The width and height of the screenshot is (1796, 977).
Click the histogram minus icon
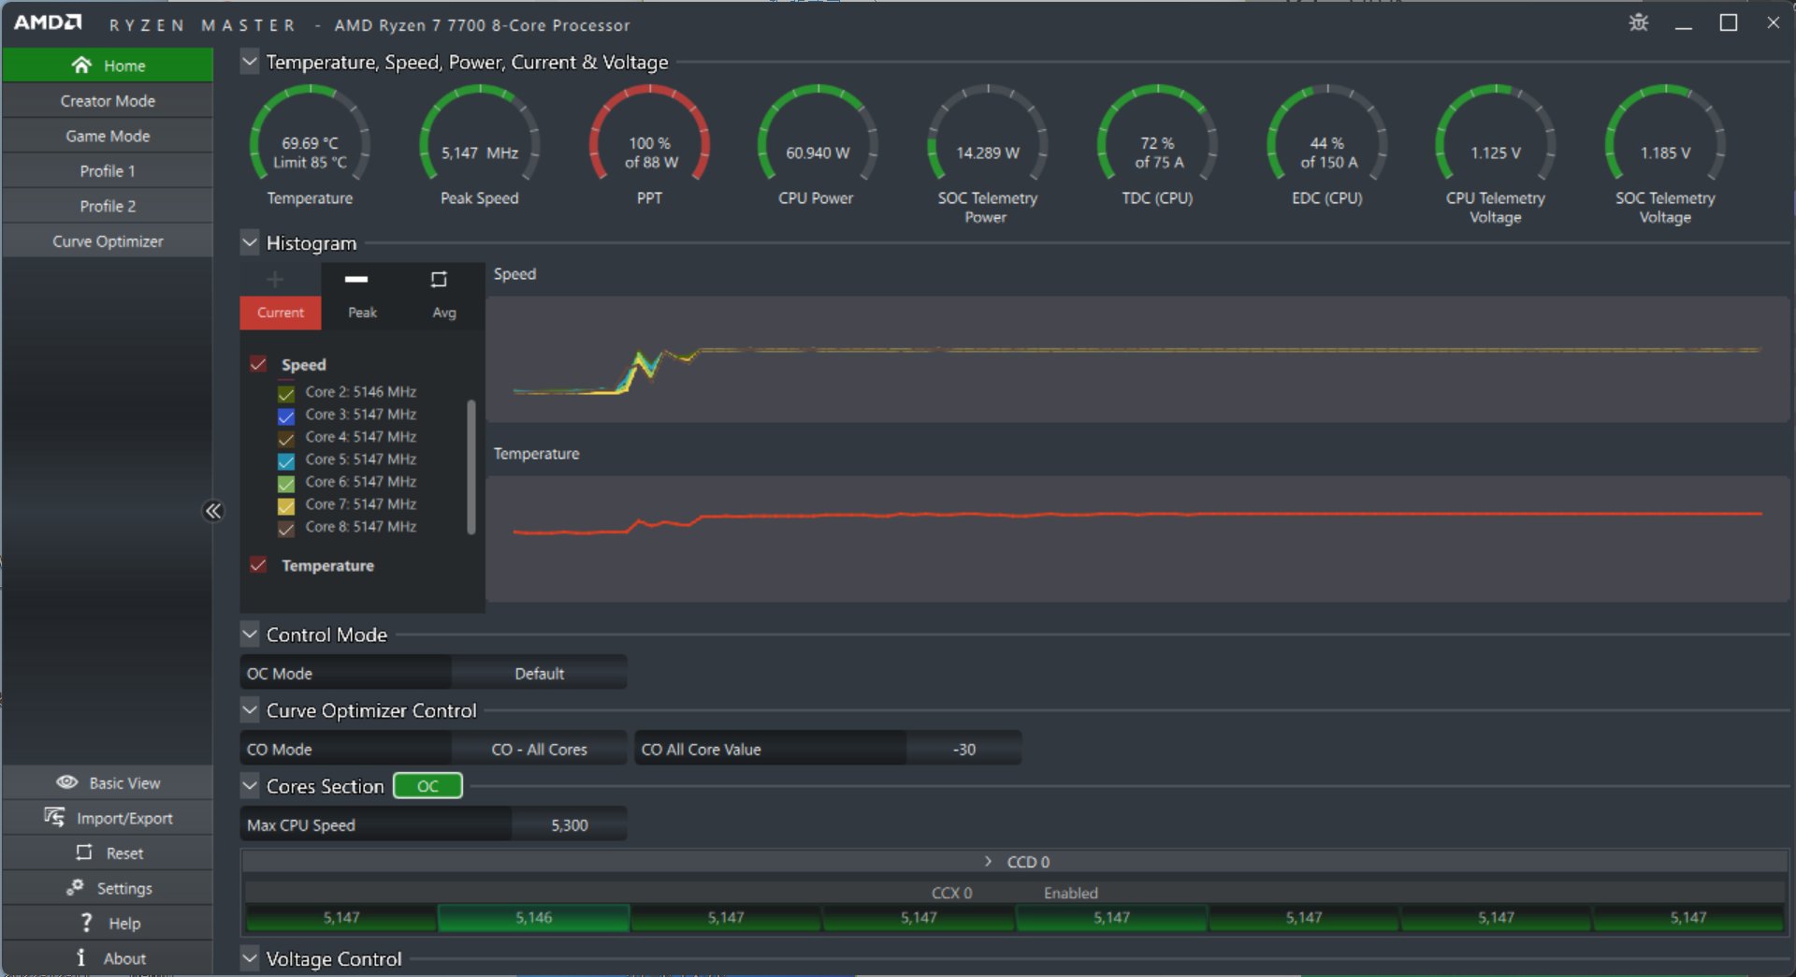point(356,279)
